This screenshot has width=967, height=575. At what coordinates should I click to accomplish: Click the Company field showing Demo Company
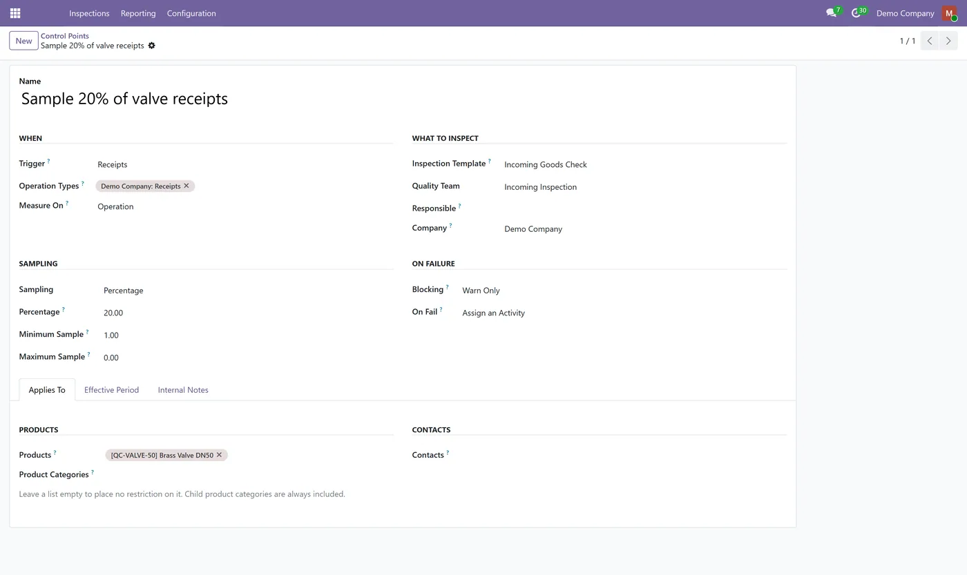pos(645,229)
